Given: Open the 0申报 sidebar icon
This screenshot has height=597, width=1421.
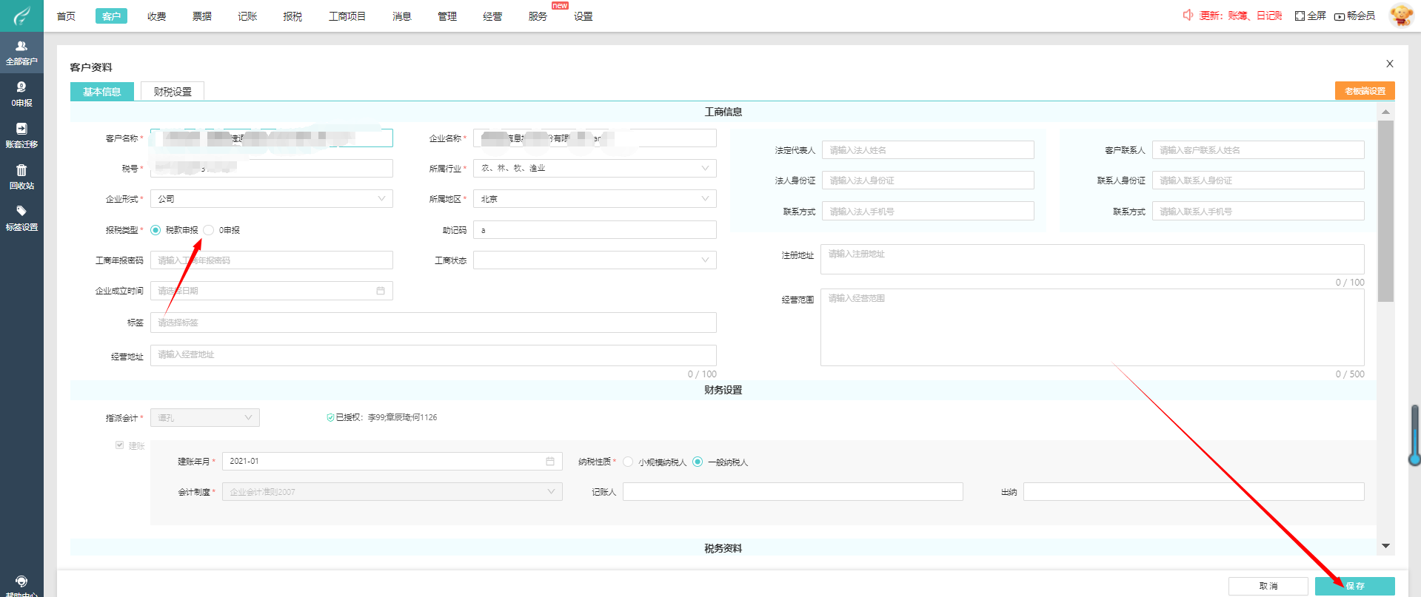Looking at the screenshot, I should [21, 93].
